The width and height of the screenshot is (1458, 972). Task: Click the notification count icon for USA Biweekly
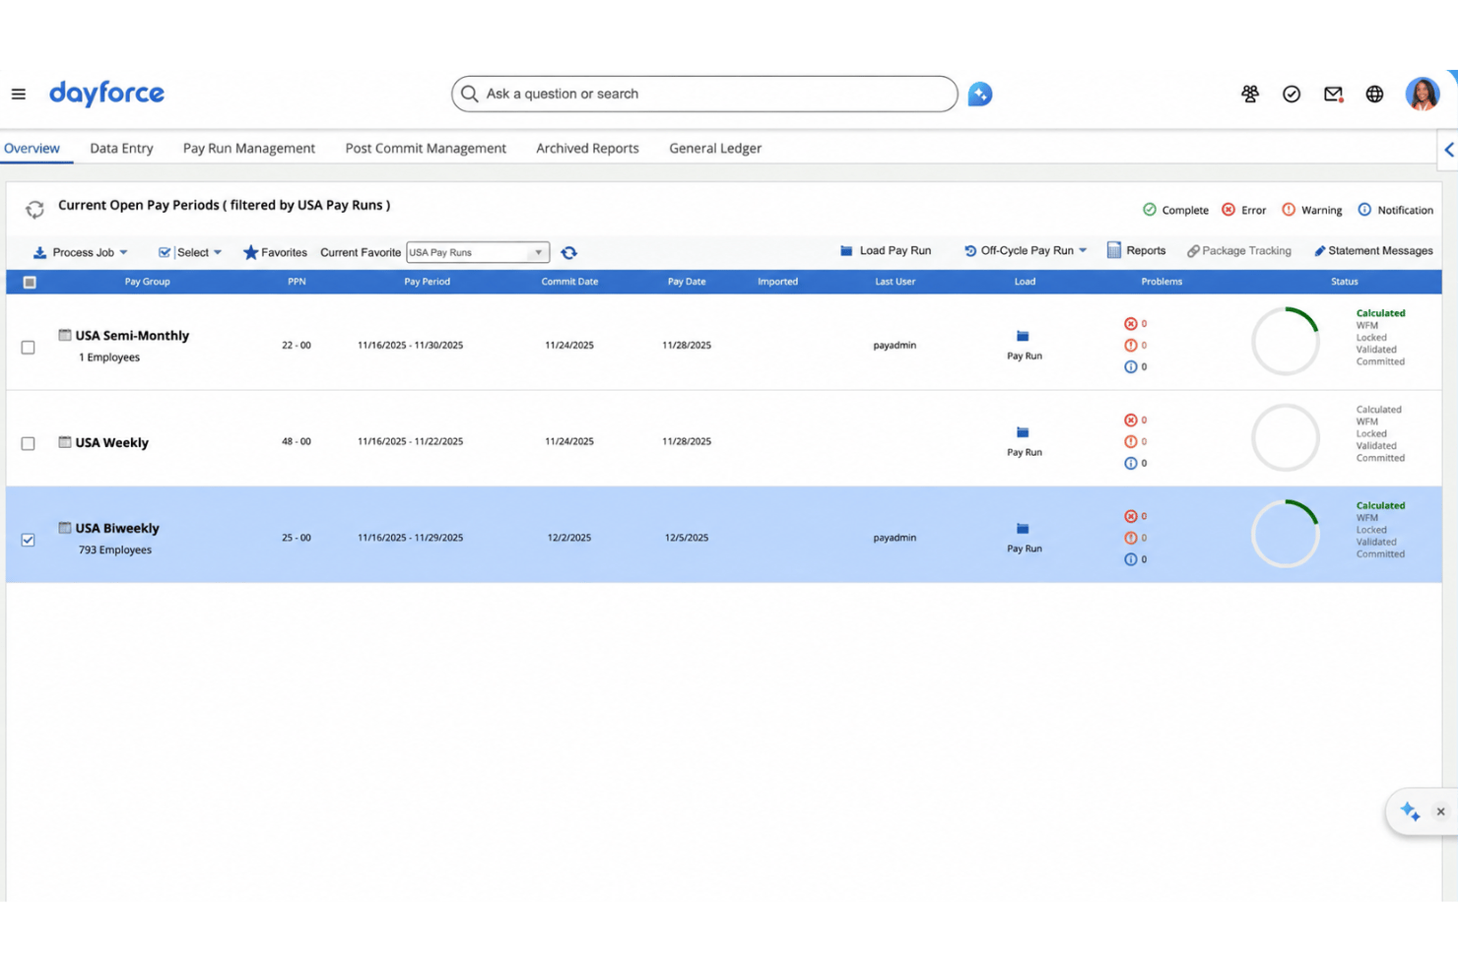[x=1131, y=559]
